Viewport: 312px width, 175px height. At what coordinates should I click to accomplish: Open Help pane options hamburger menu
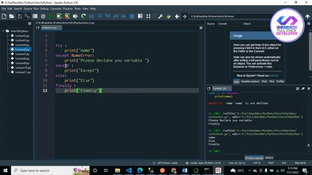[309, 24]
